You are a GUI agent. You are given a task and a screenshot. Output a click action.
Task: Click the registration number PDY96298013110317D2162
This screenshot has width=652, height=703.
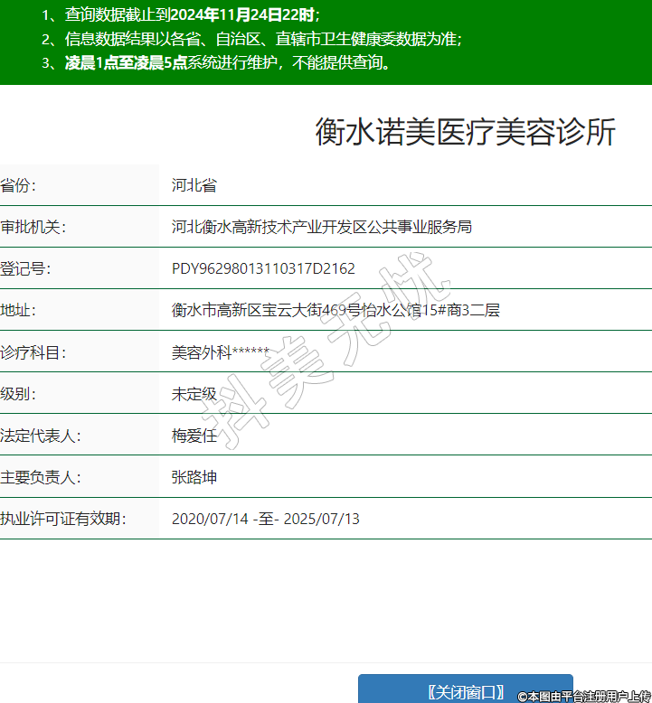click(x=263, y=268)
